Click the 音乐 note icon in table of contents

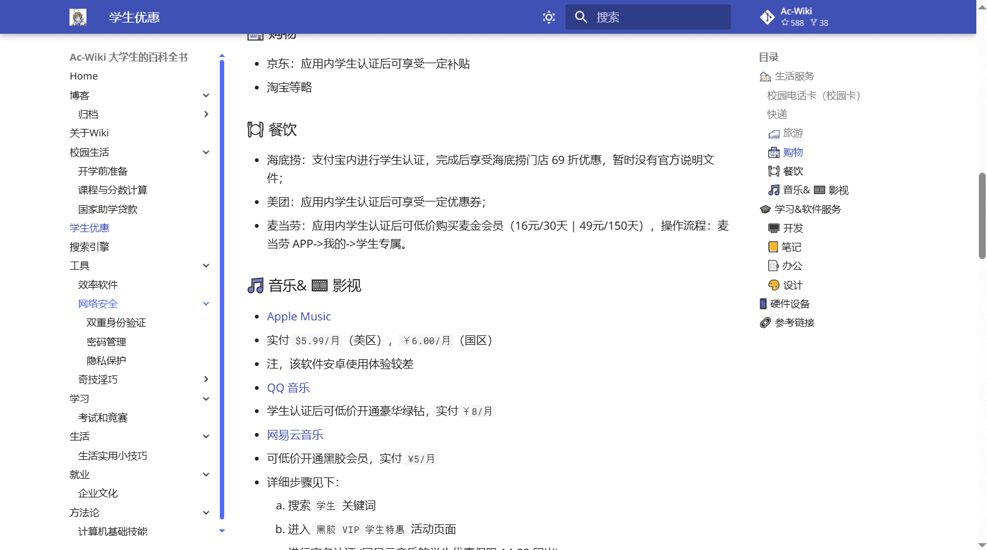774,190
